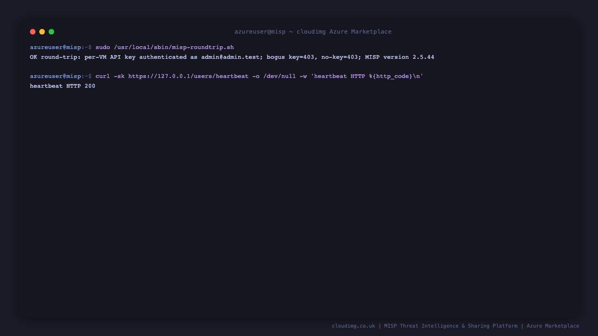Click 'Azure Marketplace' at the footer end
Viewport: 598px width, 336px height.
coord(553,326)
